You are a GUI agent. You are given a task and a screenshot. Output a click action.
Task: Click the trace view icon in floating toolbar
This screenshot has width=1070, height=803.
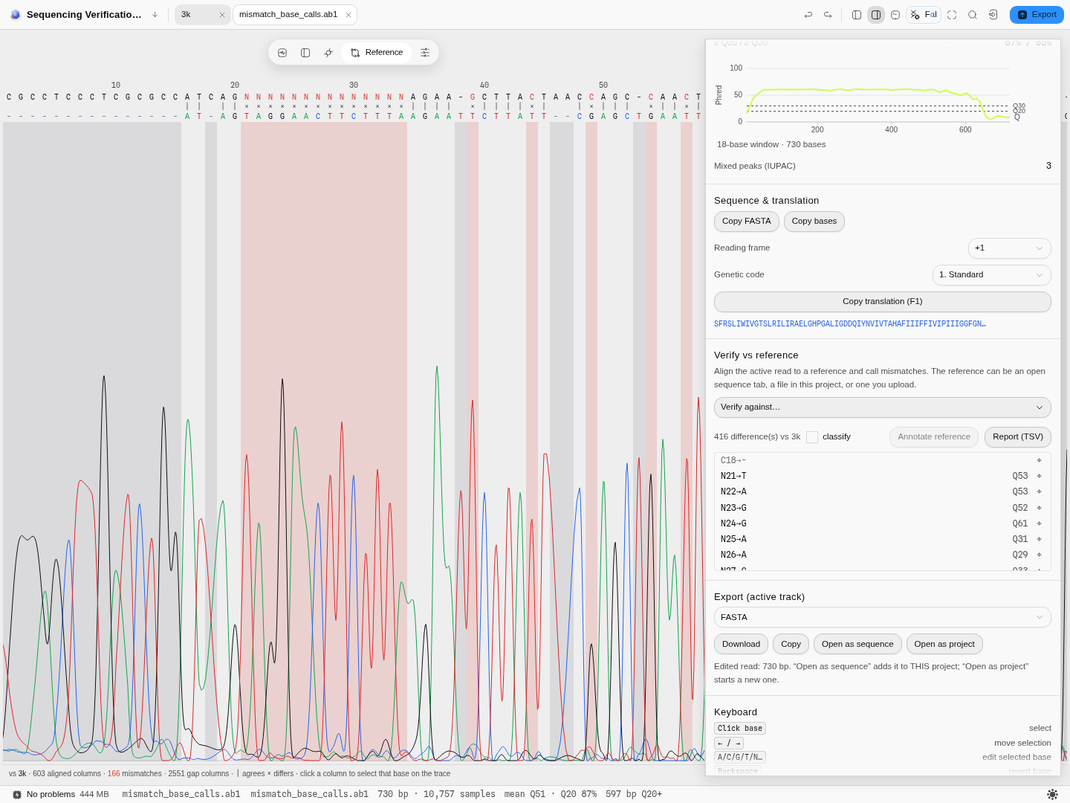click(x=282, y=53)
